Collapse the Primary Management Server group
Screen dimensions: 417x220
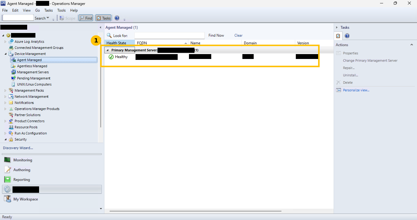pos(107,50)
